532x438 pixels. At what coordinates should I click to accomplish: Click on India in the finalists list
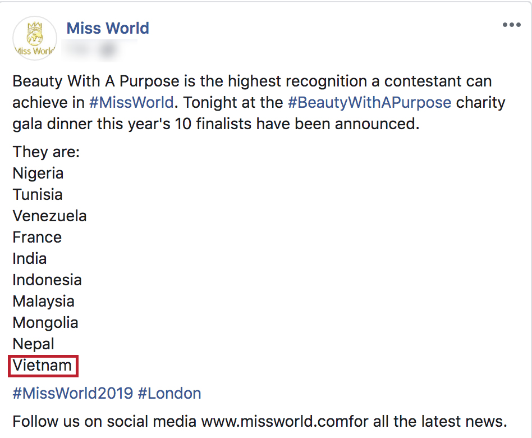coord(29,258)
